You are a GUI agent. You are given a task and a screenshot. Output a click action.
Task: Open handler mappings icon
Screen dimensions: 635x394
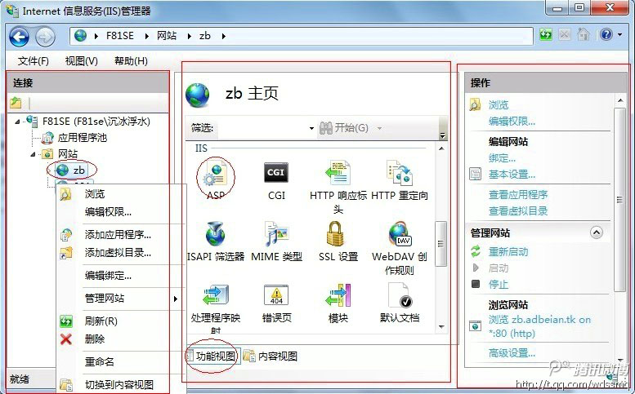point(216,295)
